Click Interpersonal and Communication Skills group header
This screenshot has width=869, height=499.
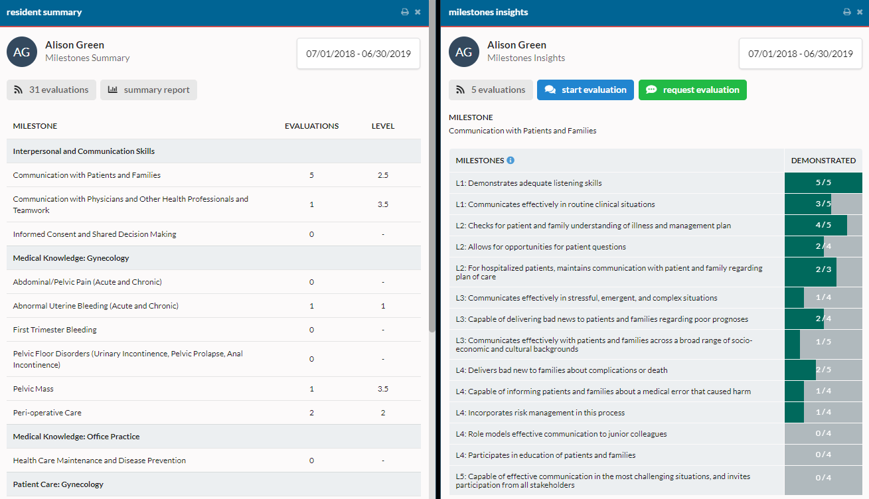[214, 151]
